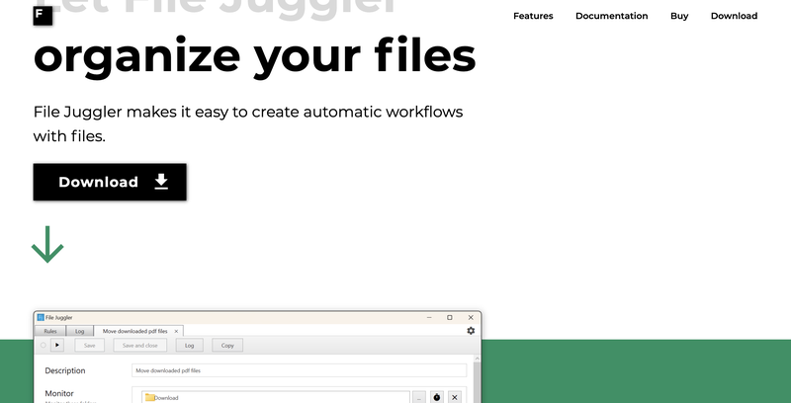Click the yellow folder icon in Monitor row

149,397
